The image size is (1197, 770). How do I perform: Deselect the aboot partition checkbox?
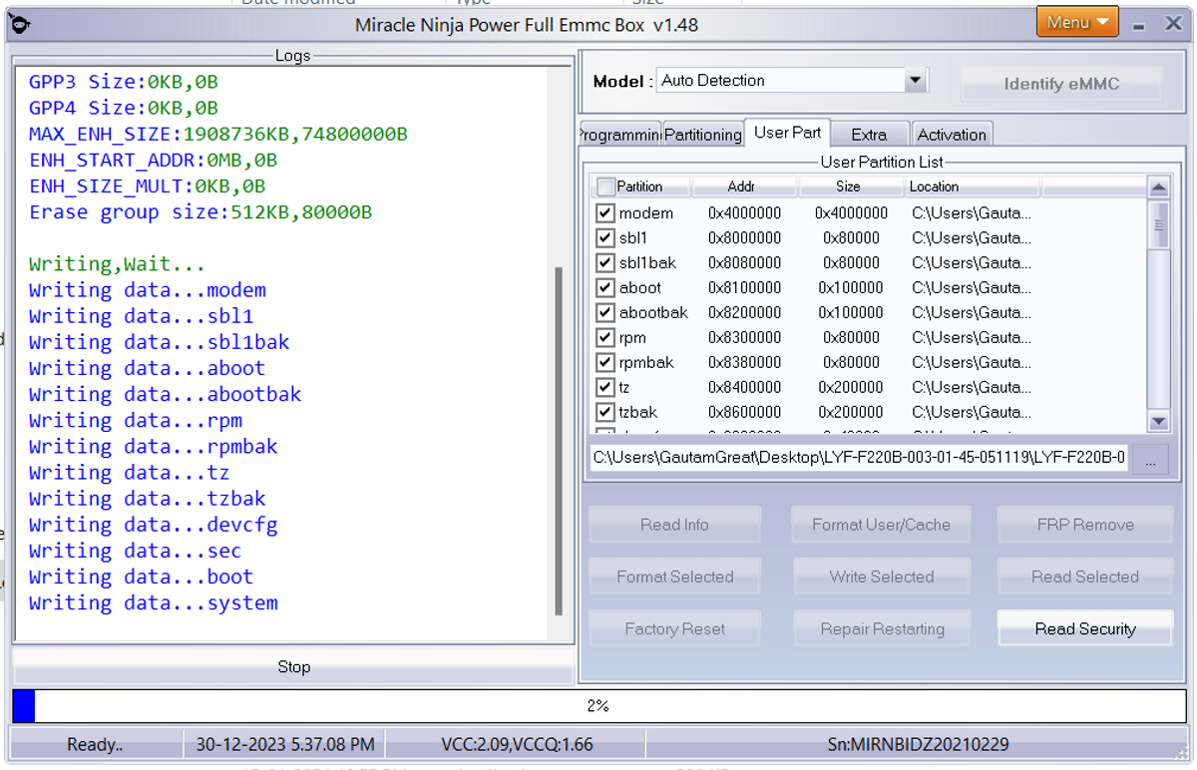pyautogui.click(x=604, y=288)
